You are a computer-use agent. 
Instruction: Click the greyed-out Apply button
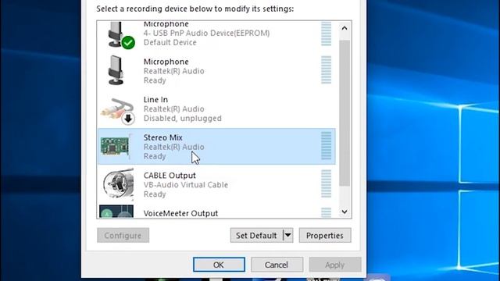click(335, 265)
